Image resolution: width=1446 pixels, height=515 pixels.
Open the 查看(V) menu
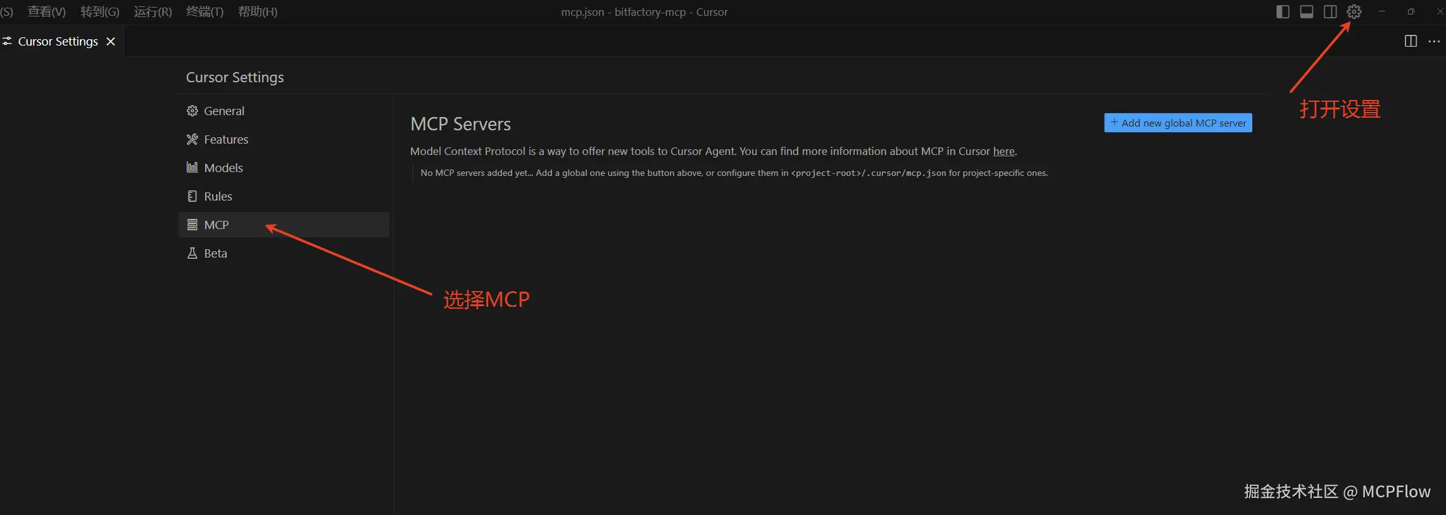click(x=46, y=12)
